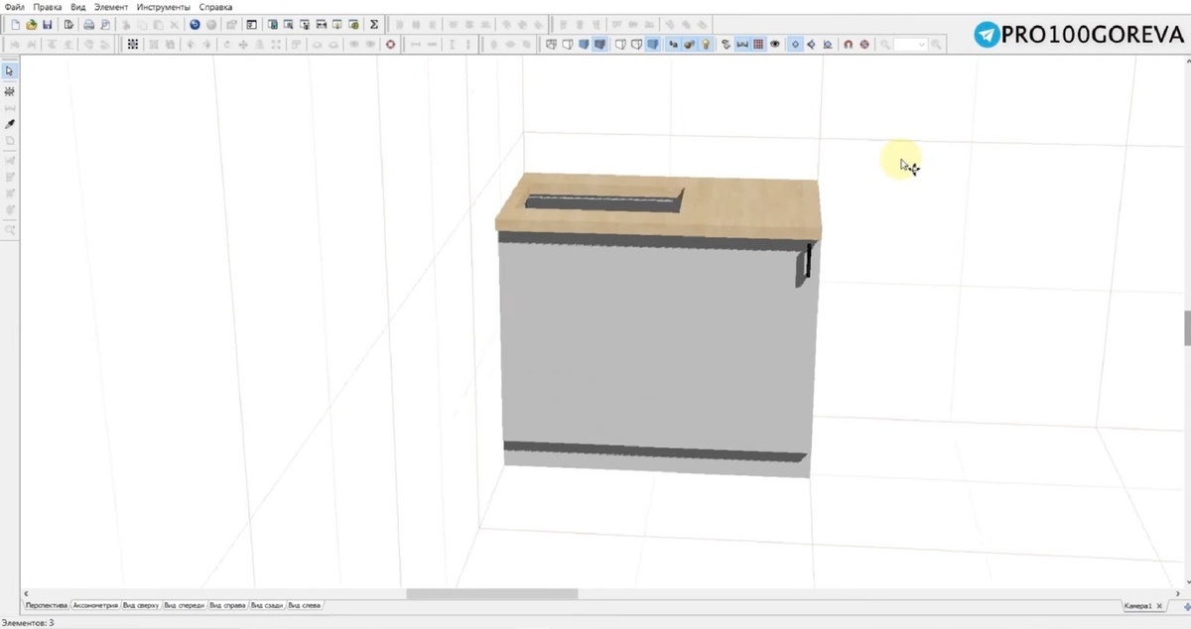The height and width of the screenshot is (629, 1191).
Task: Open the report via the Sigma icon
Action: [x=374, y=24]
